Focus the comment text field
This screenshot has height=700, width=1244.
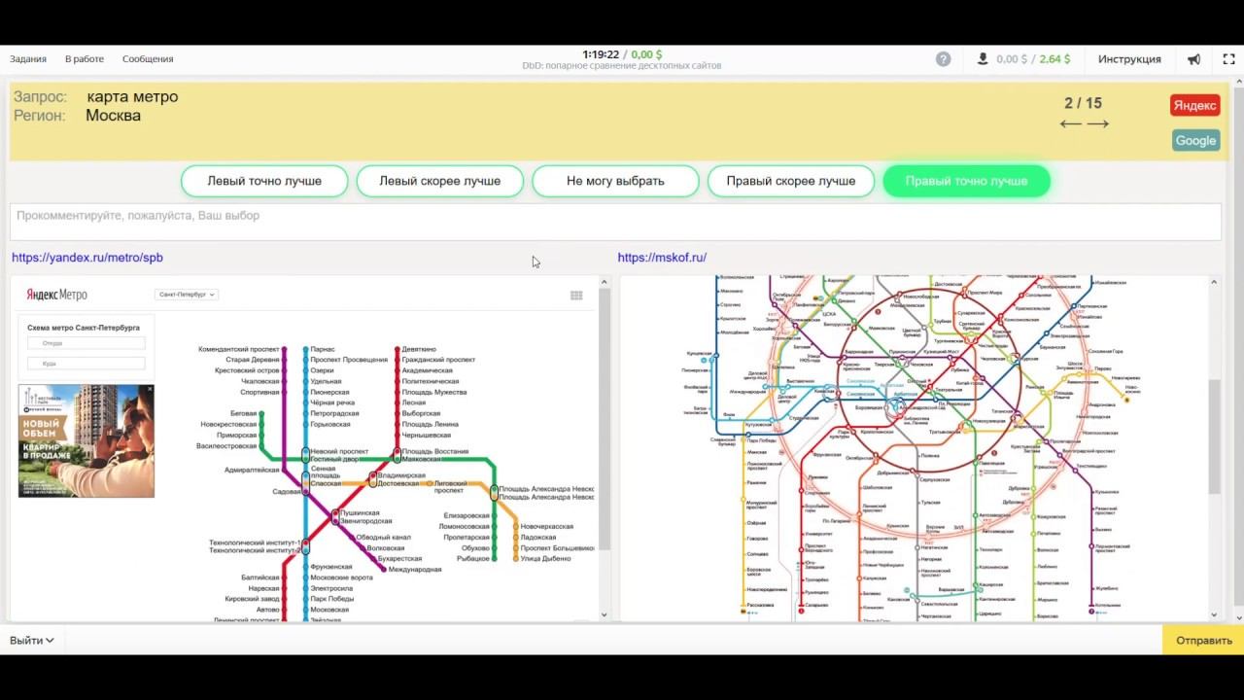pyautogui.click(x=615, y=222)
